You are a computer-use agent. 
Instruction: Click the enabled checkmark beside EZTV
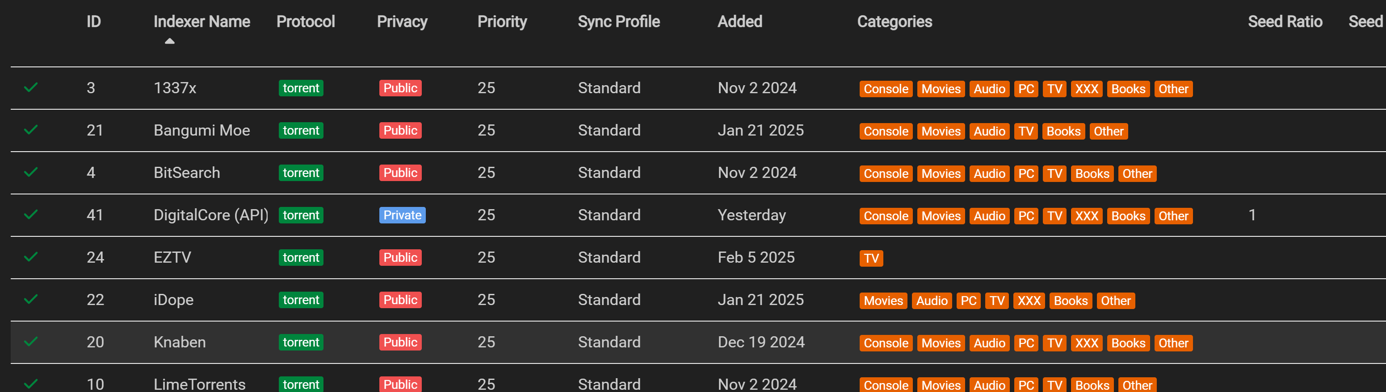tap(31, 257)
